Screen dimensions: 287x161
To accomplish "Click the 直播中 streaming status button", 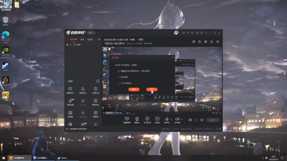I will tap(213, 120).
